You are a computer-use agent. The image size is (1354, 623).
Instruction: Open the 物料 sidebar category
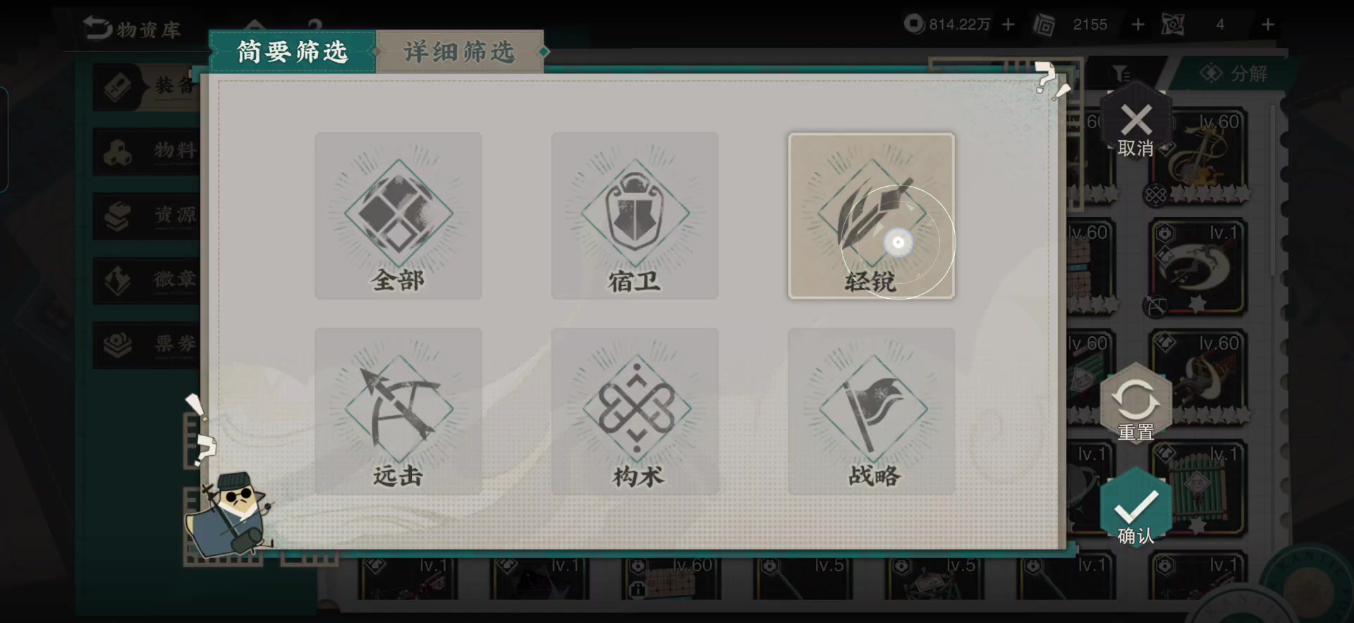(x=147, y=151)
